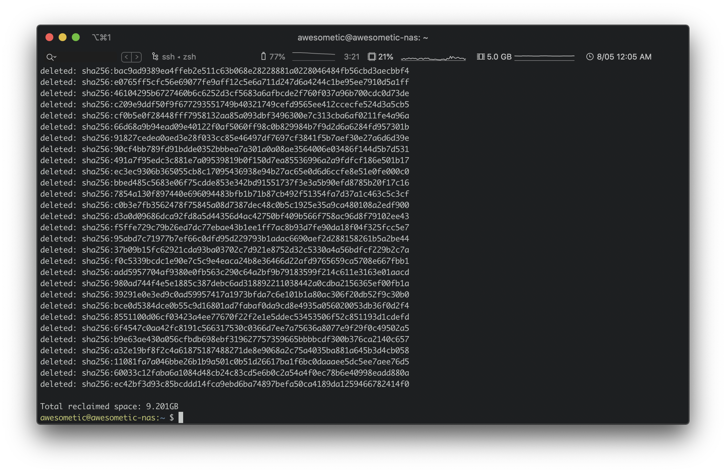
Task: Click the Total reclaimed space line
Action: click(x=109, y=406)
